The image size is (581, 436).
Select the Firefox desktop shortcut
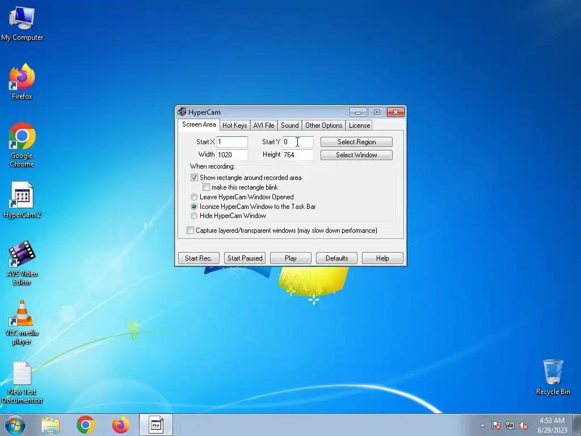22,82
